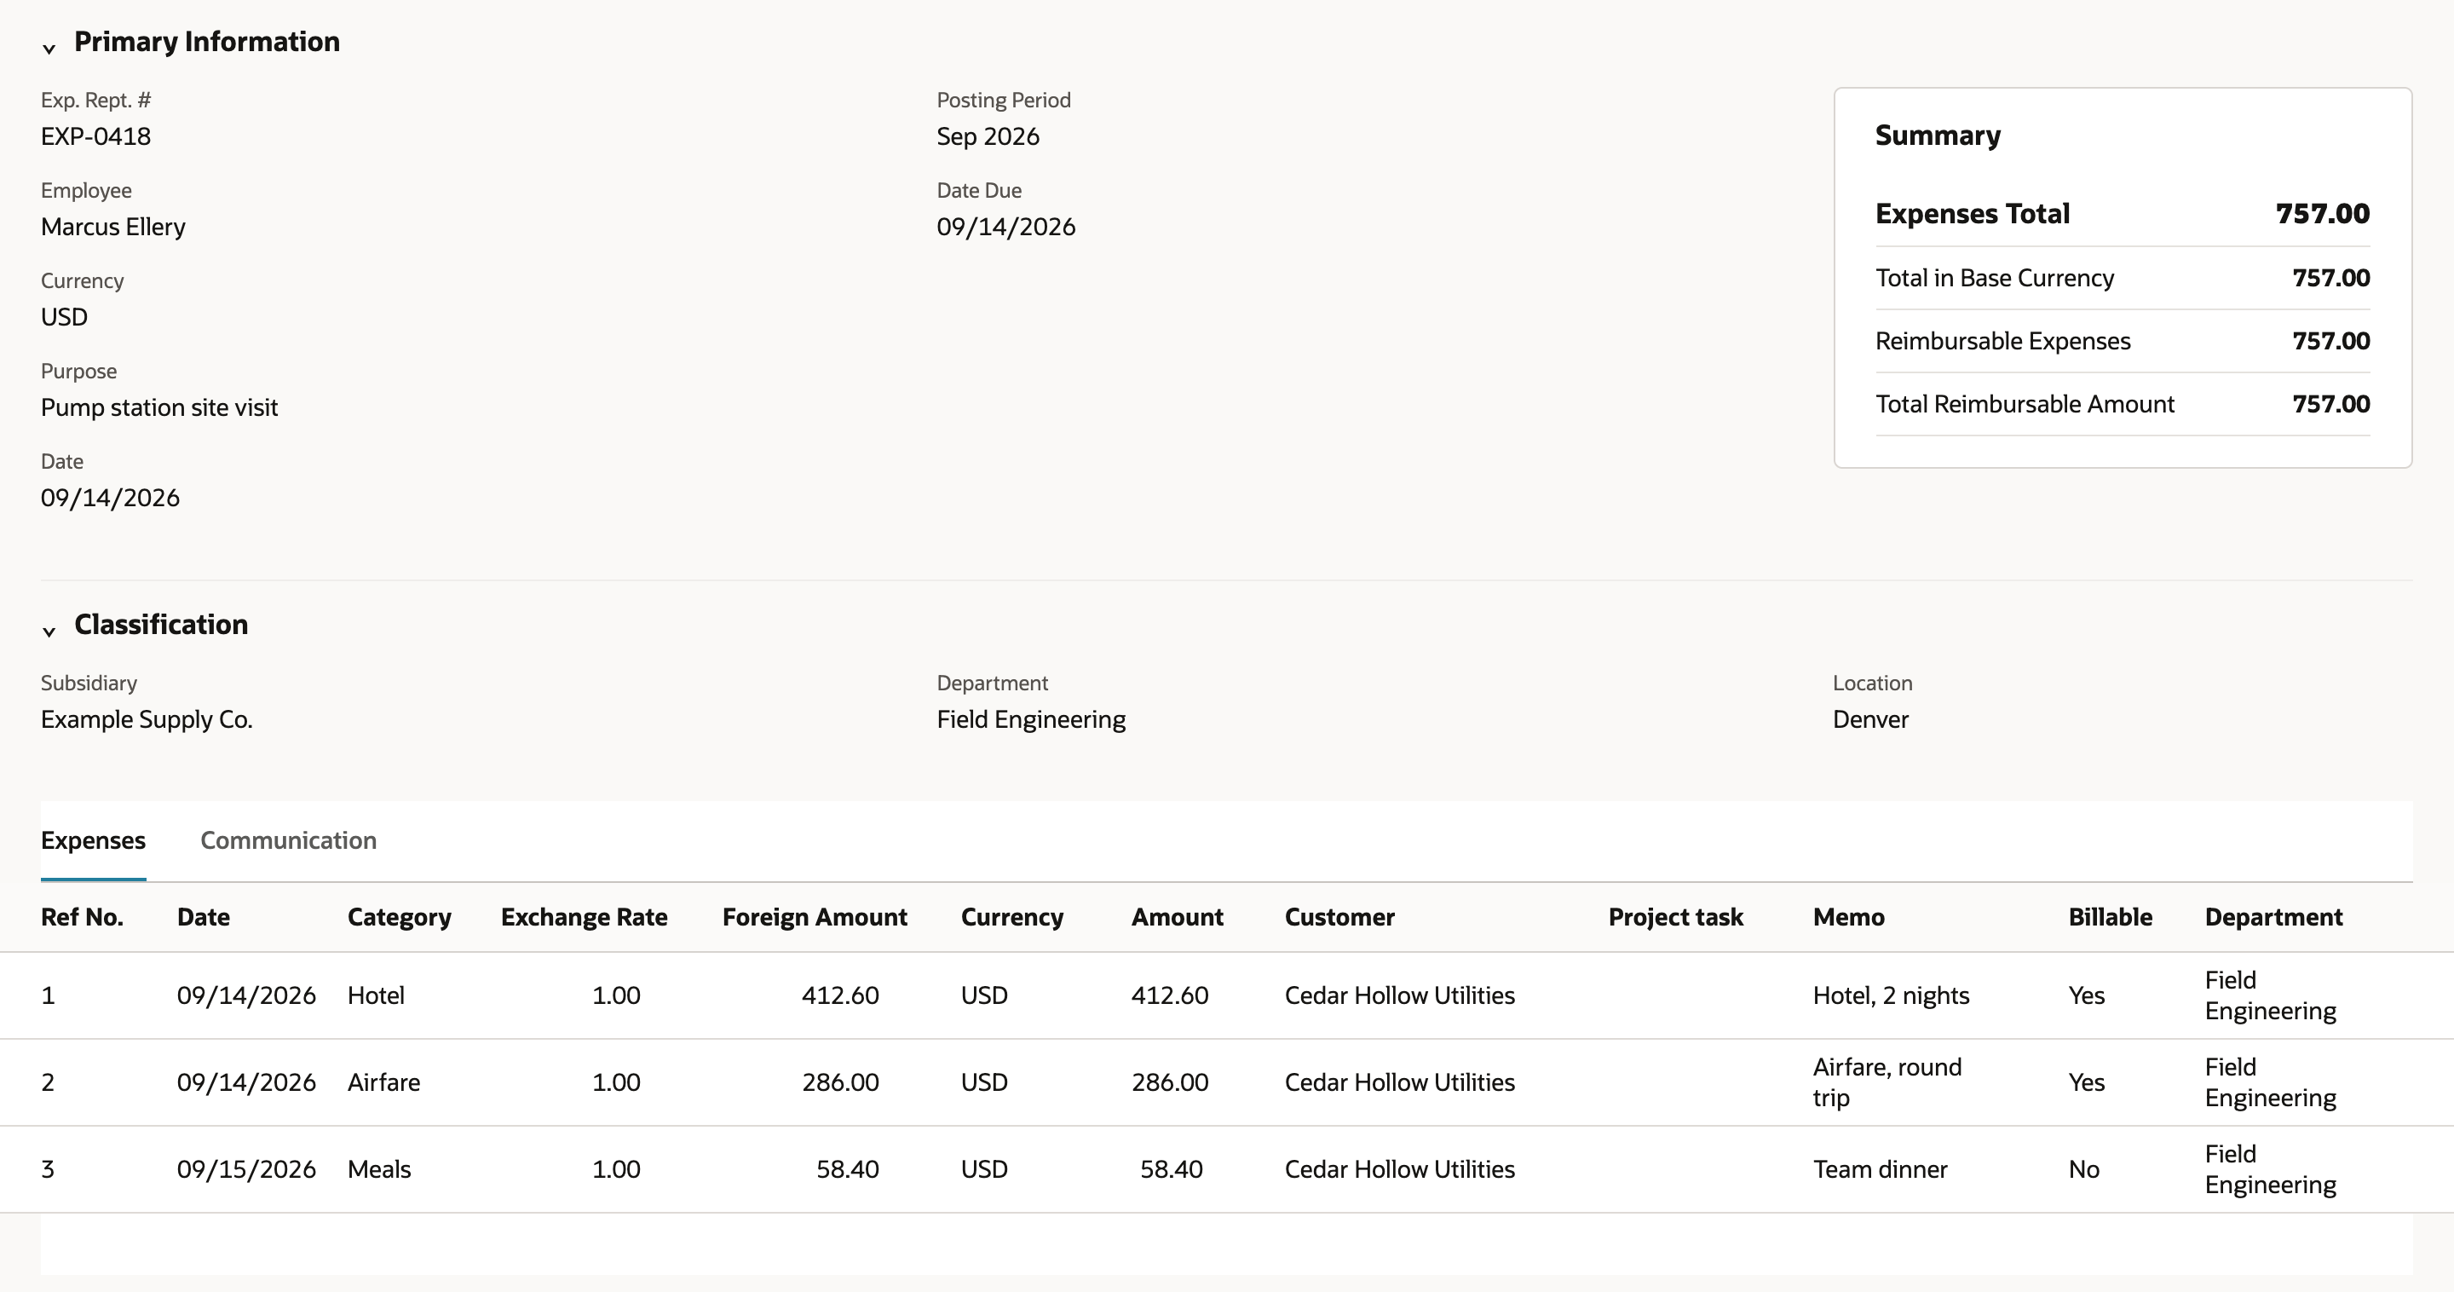Click the USD currency value in Primary Information
The height and width of the screenshot is (1292, 2454).
(64, 317)
